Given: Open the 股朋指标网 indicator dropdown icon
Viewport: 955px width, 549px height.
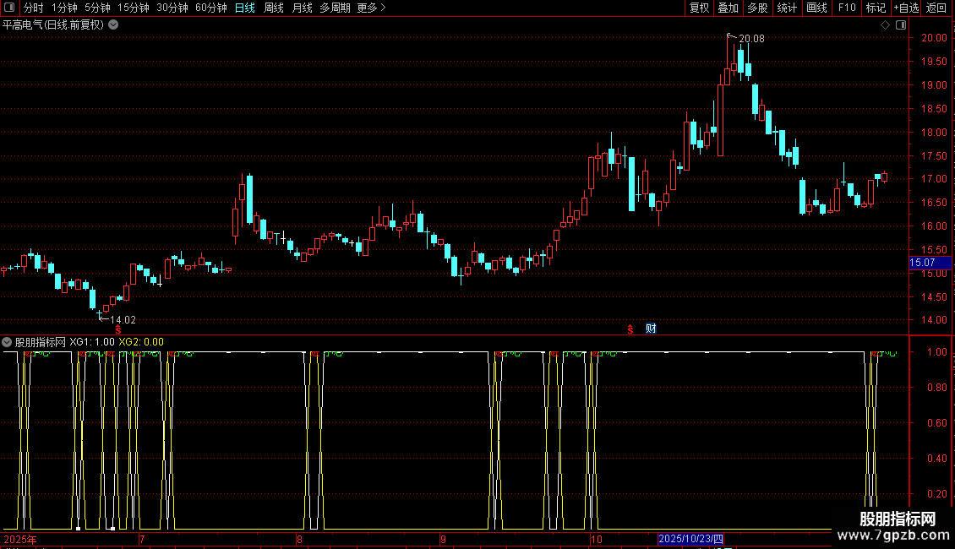Looking at the screenshot, I should (x=7, y=342).
